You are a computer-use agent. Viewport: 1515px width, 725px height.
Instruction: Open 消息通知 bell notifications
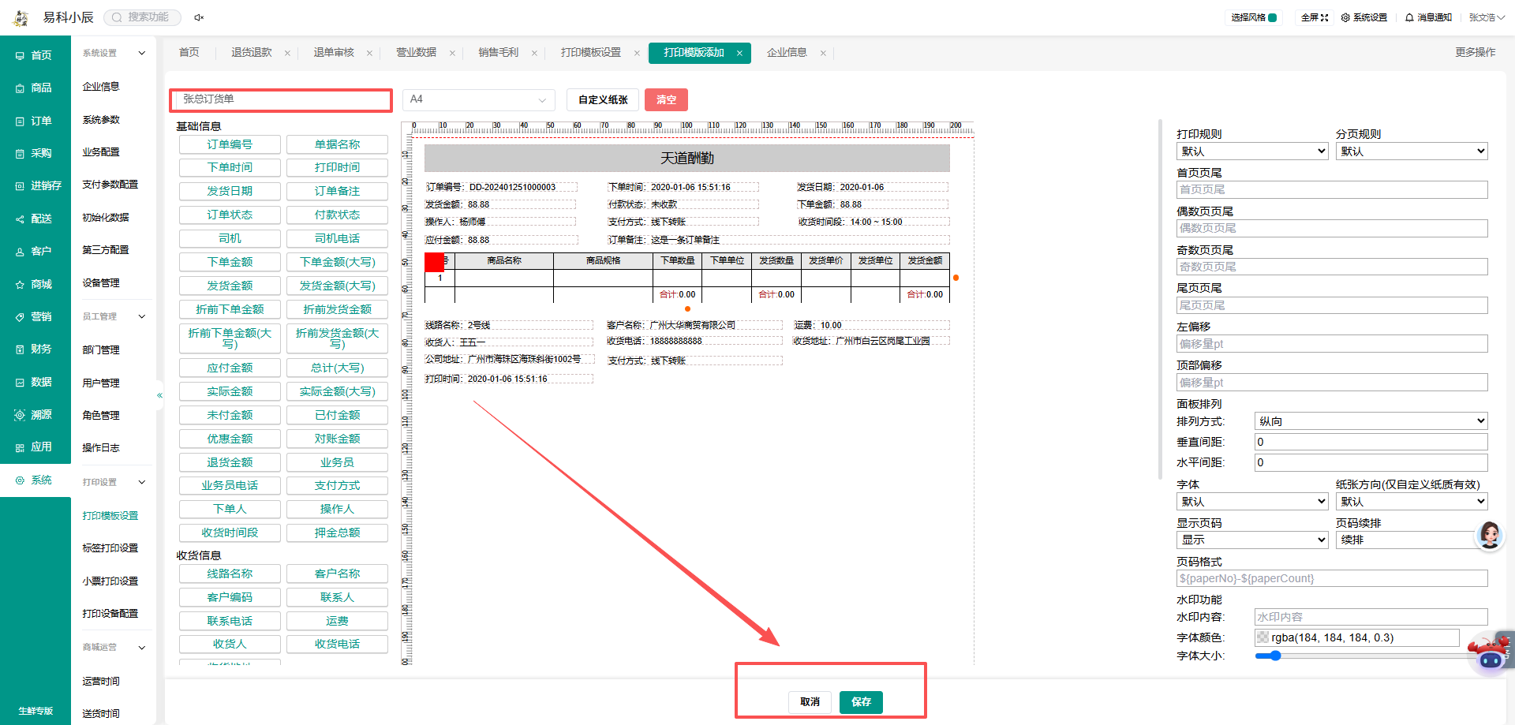tap(1409, 17)
